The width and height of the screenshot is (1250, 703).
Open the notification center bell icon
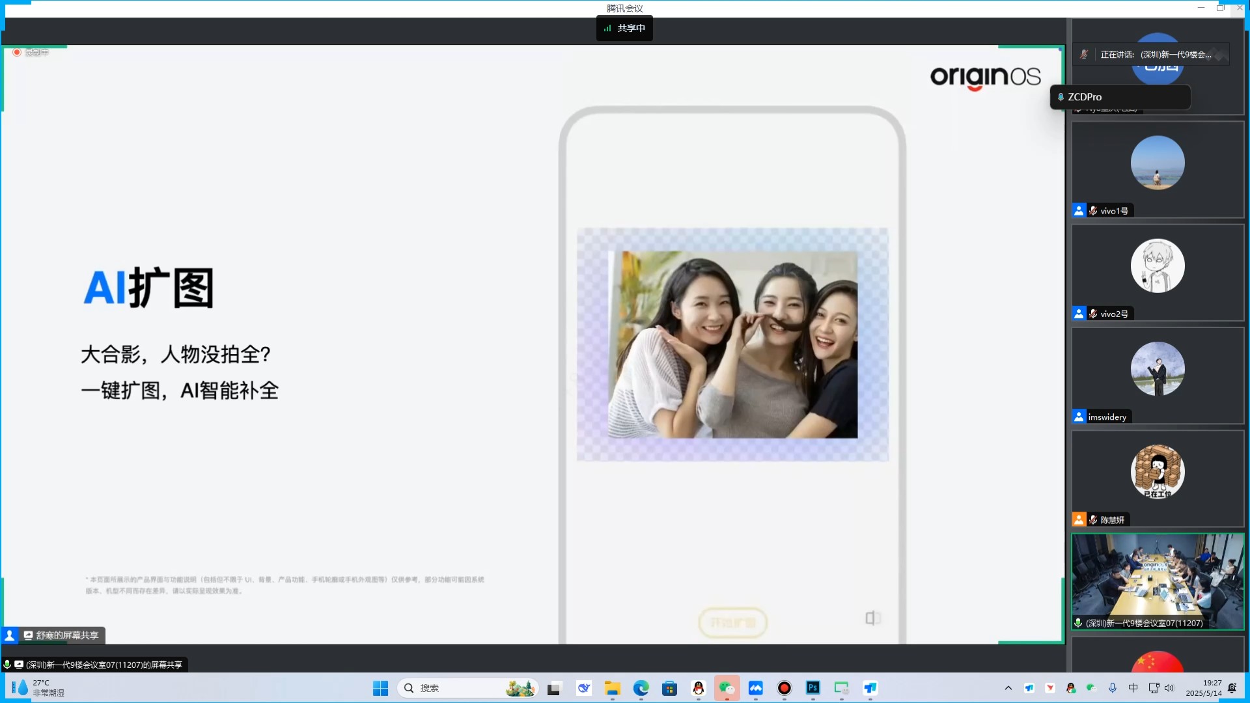1232,688
